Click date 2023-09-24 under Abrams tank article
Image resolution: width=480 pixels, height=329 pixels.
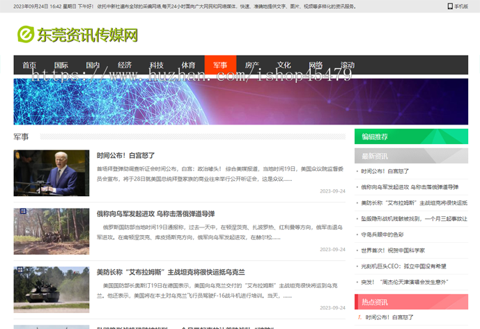pyautogui.click(x=332, y=308)
